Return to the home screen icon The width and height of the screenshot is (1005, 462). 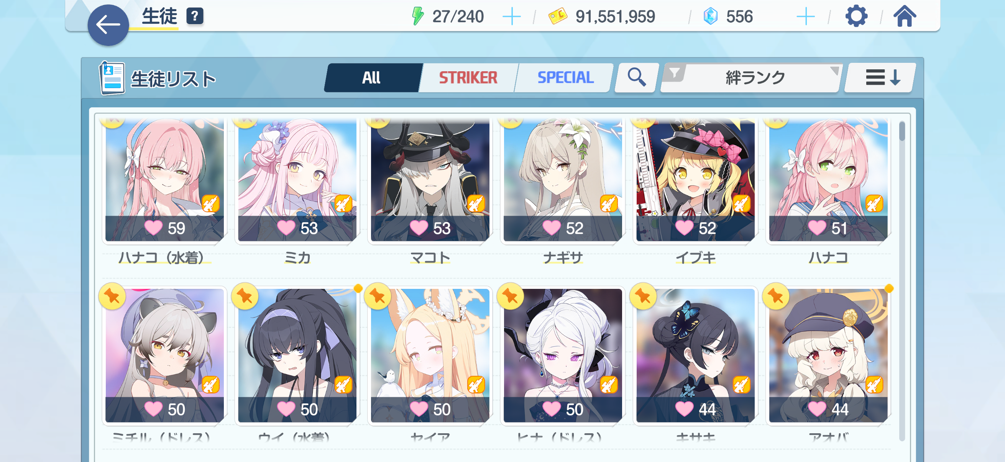pos(904,16)
